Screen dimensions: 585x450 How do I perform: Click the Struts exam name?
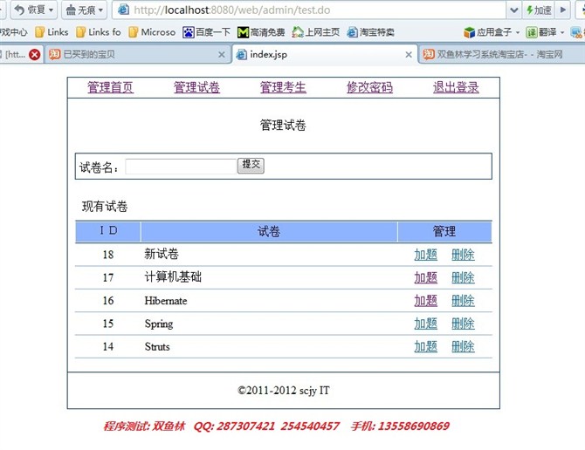point(157,347)
